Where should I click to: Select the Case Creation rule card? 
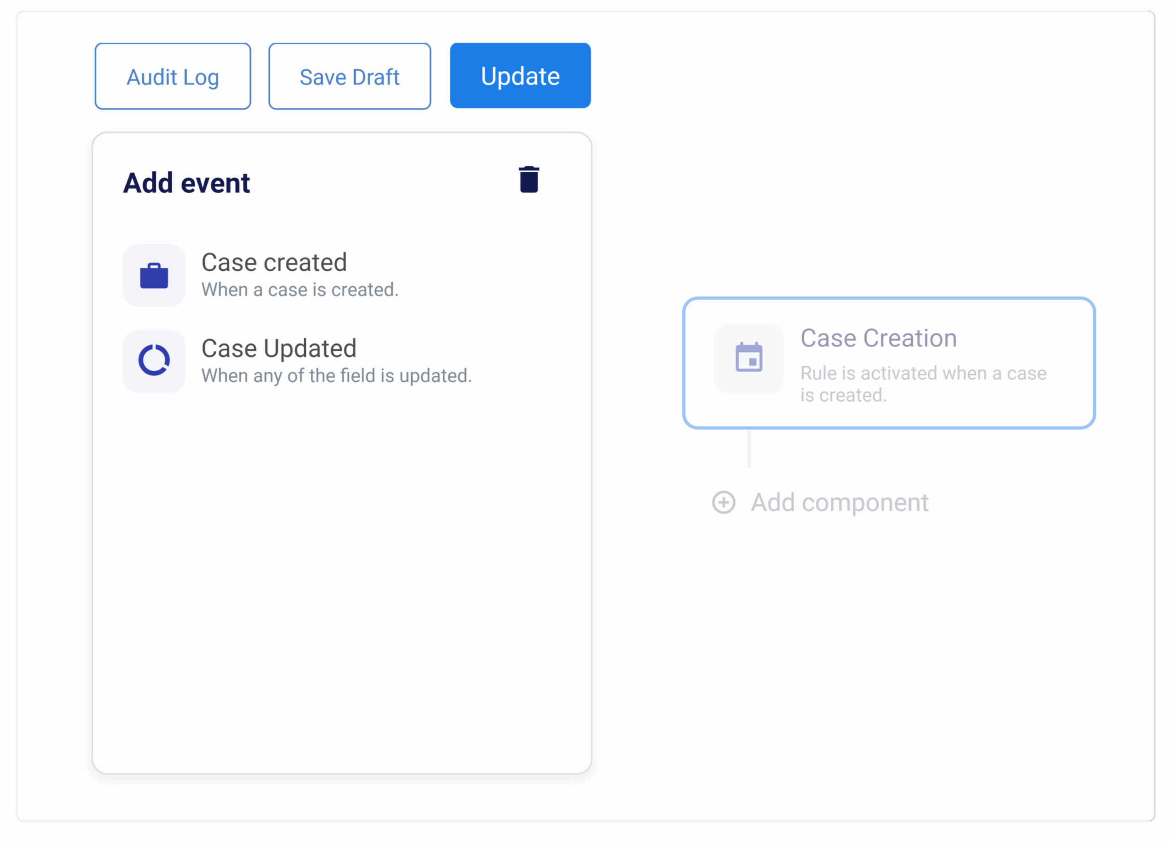889,363
